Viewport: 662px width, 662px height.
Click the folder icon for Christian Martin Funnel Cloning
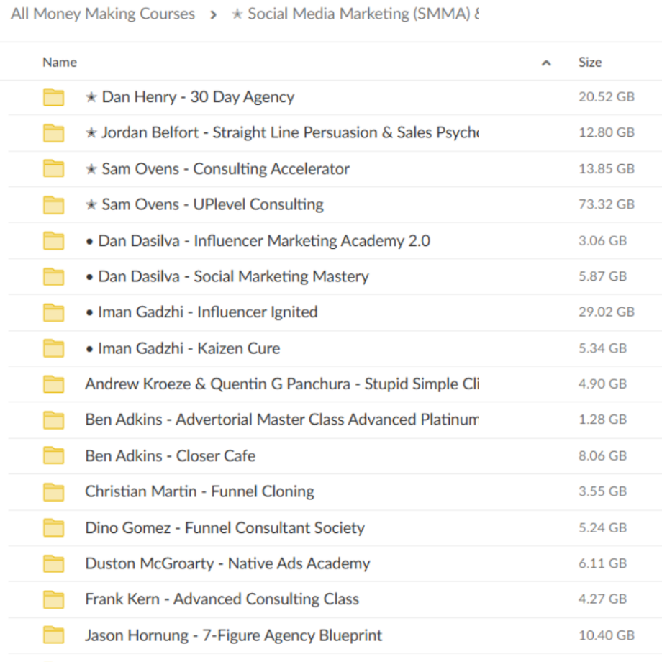53,492
